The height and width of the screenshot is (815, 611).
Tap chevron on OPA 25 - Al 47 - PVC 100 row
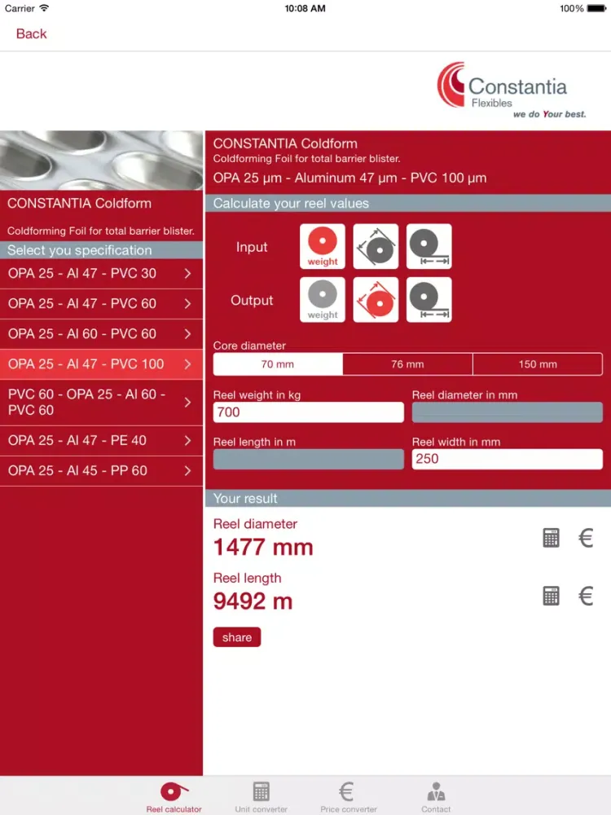pos(187,364)
